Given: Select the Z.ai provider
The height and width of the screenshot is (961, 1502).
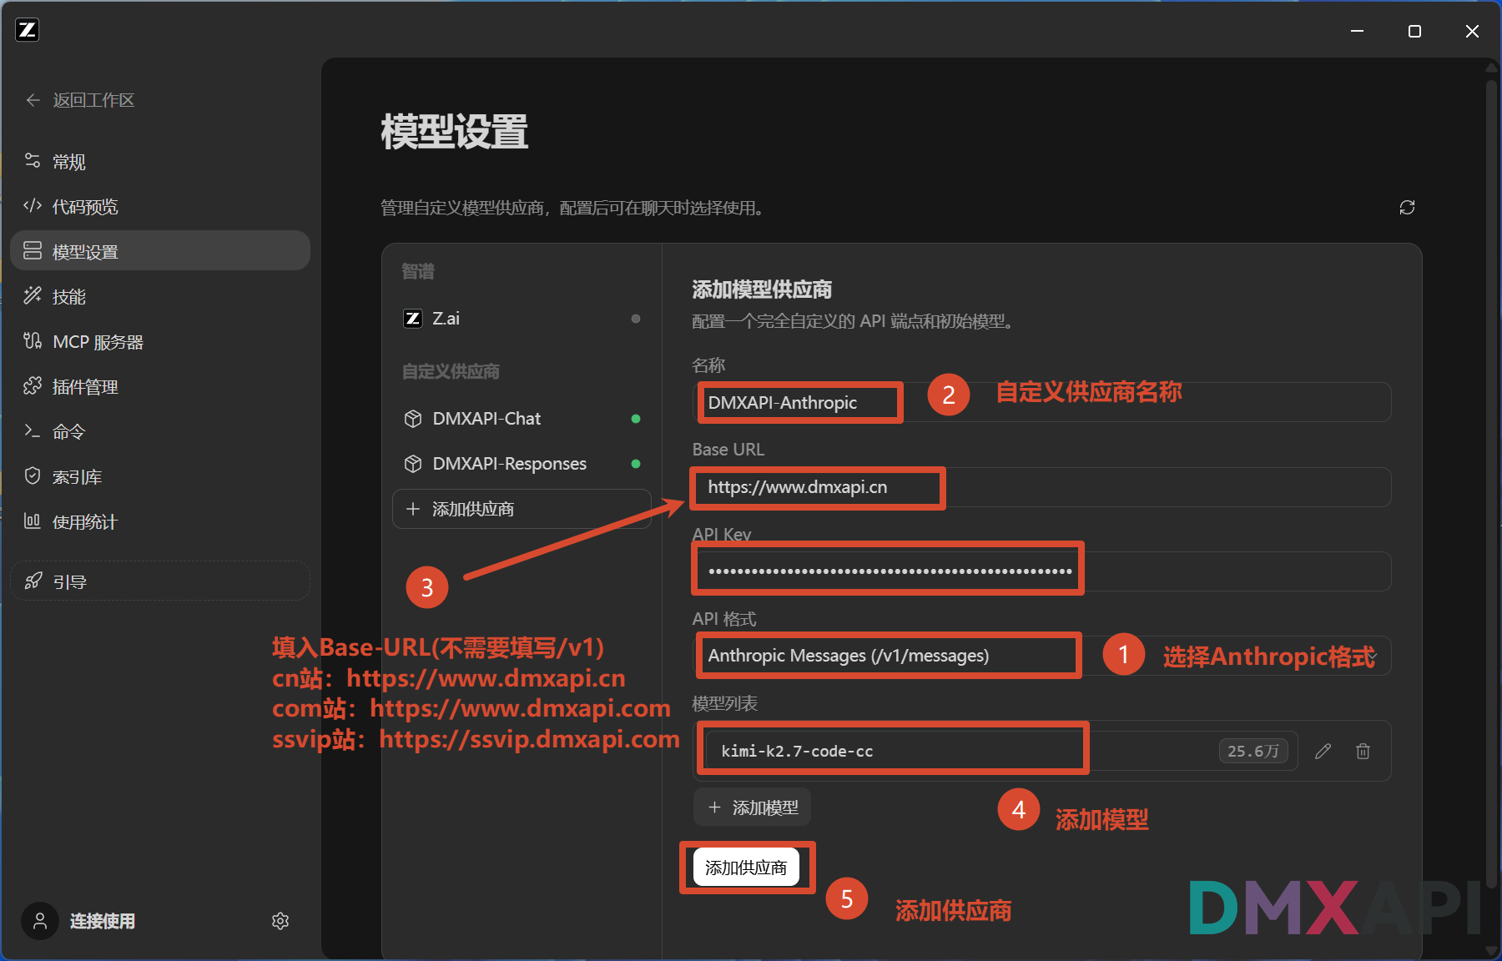Looking at the screenshot, I should click(522, 319).
